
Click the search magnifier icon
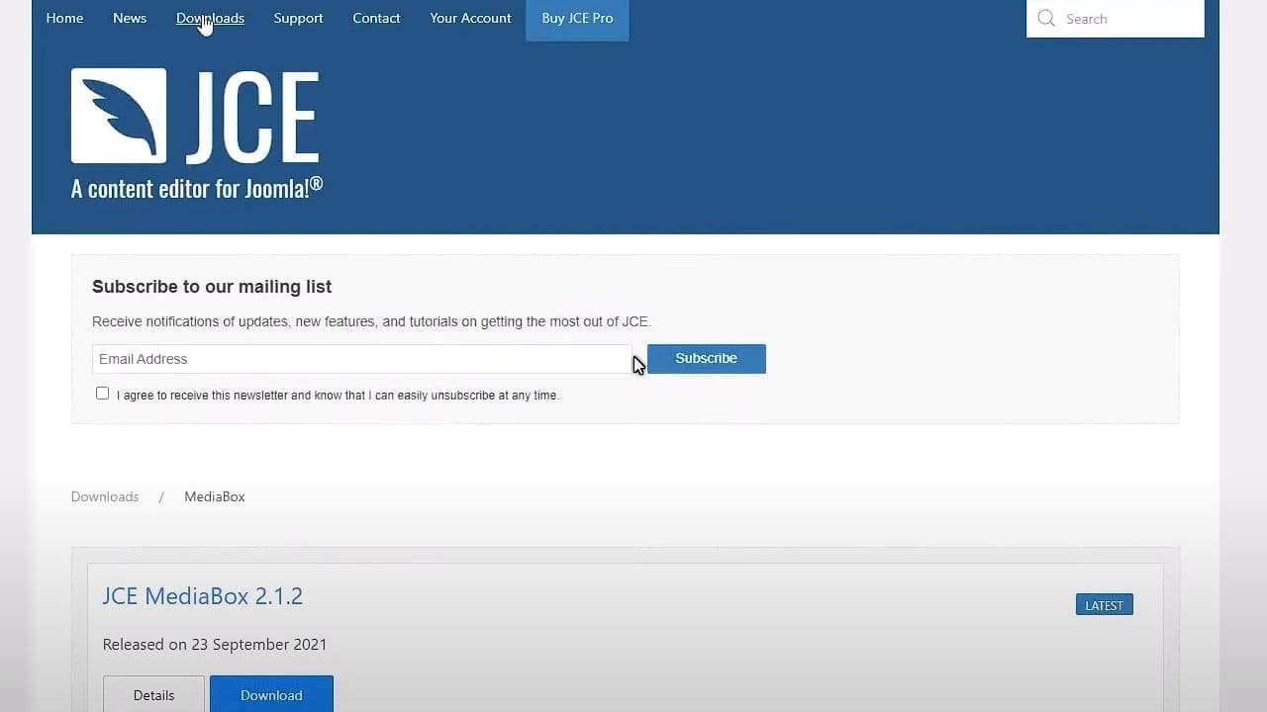(x=1045, y=18)
